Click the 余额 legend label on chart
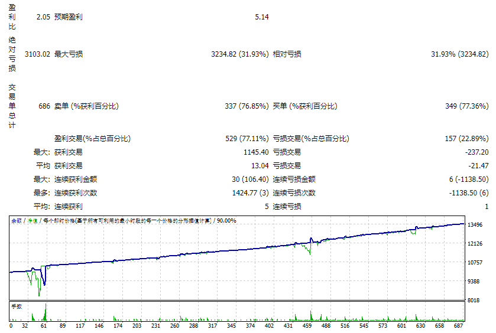This screenshot has width=496, height=333. coord(17,220)
